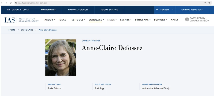Screen dimensions: 214x96
Task: Open Natural Sciences school tab
Action: pyautogui.click(x=78, y=10)
